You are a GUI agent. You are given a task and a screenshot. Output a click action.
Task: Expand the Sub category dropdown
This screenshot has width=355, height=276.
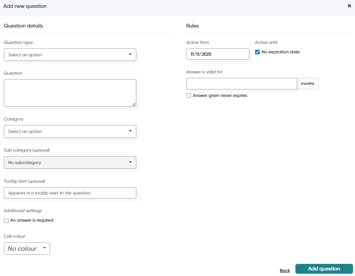click(x=70, y=162)
